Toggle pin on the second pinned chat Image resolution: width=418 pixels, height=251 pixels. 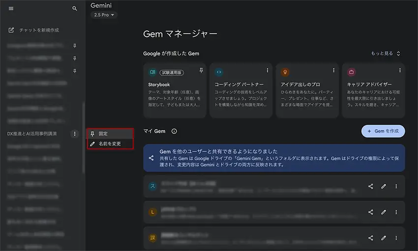(x=75, y=58)
